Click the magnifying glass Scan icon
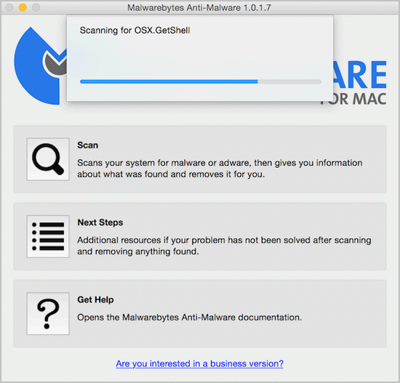 point(48,159)
